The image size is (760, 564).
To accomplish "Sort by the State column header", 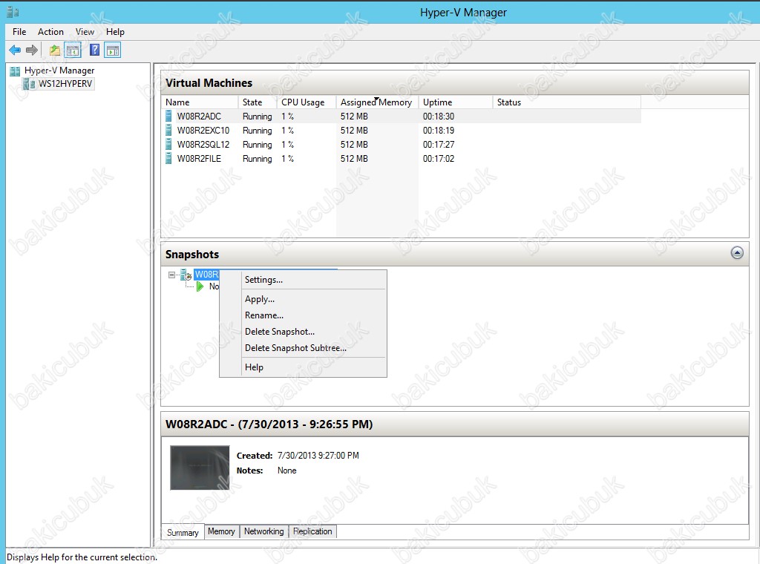I will (258, 102).
